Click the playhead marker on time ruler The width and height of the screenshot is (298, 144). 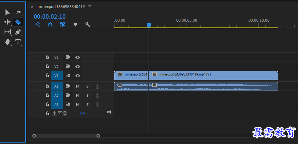tap(149, 25)
